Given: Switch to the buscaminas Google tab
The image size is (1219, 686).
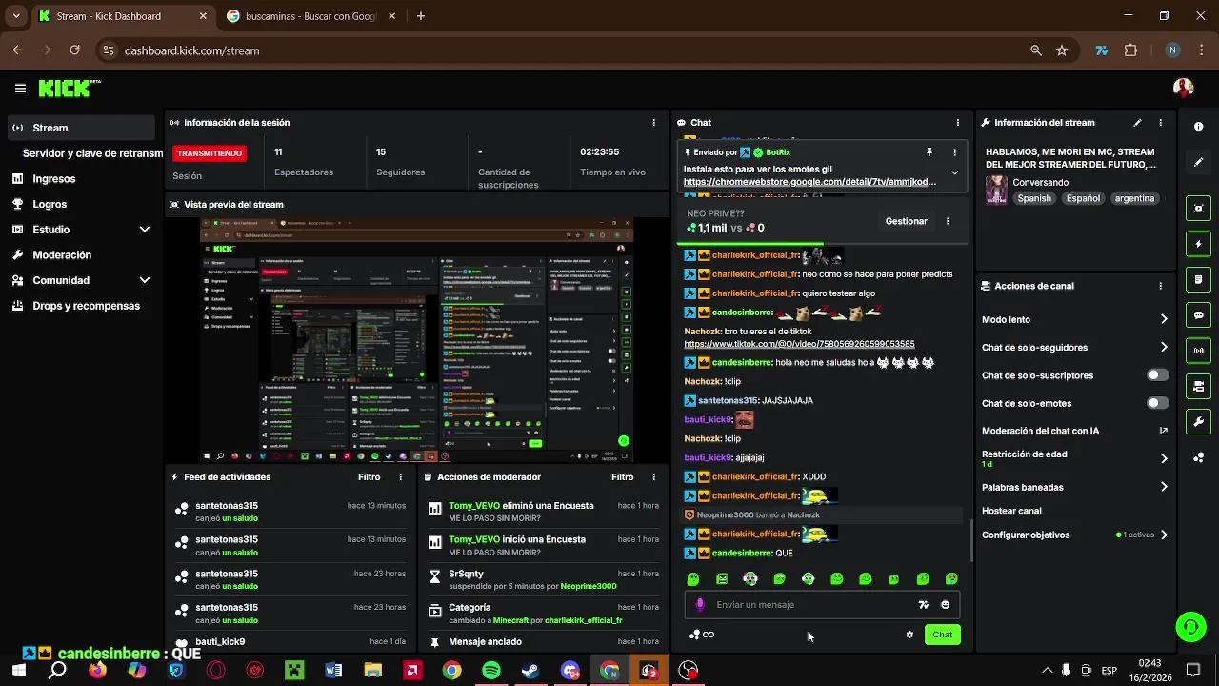Looking at the screenshot, I should coord(310,16).
